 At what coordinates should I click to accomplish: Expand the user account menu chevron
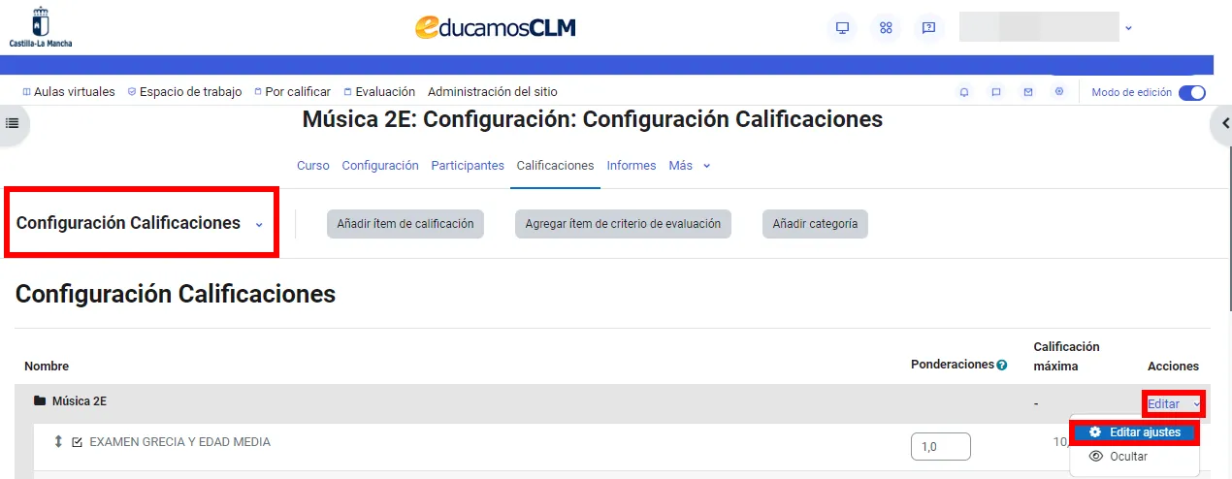point(1128,28)
